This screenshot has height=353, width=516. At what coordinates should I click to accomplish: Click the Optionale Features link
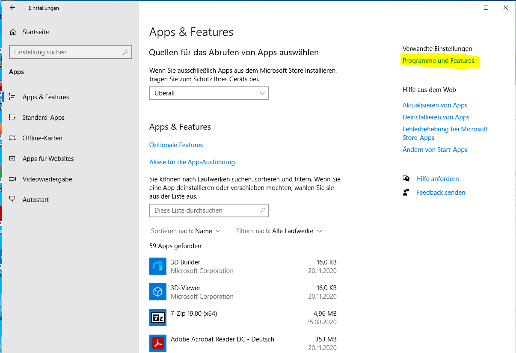point(176,145)
